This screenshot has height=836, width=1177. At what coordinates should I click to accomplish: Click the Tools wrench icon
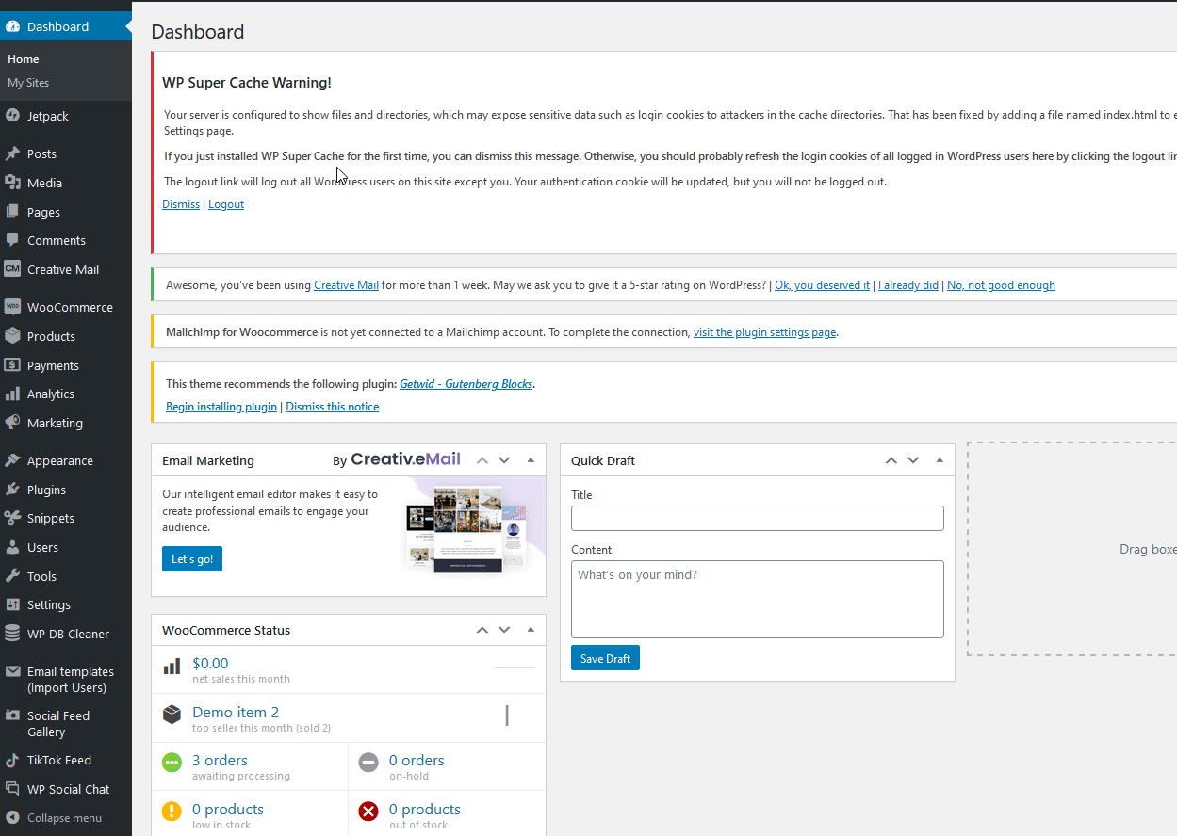pyautogui.click(x=12, y=576)
